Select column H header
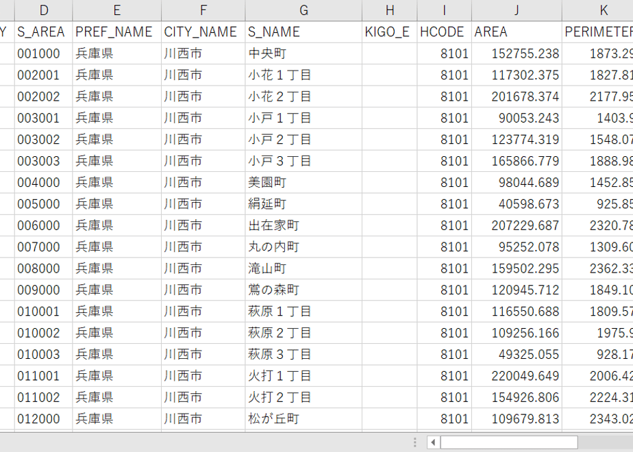Image resolution: width=633 pixels, height=452 pixels. click(390, 10)
